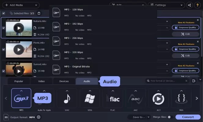
Task: Choose the Audio for Apple format
Action: (x=44, y=98)
